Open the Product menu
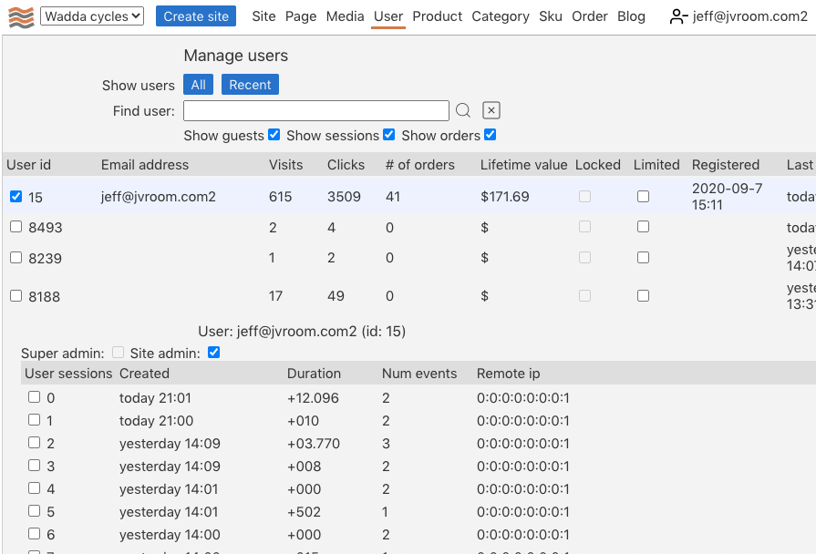The width and height of the screenshot is (816, 554). pyautogui.click(x=437, y=16)
